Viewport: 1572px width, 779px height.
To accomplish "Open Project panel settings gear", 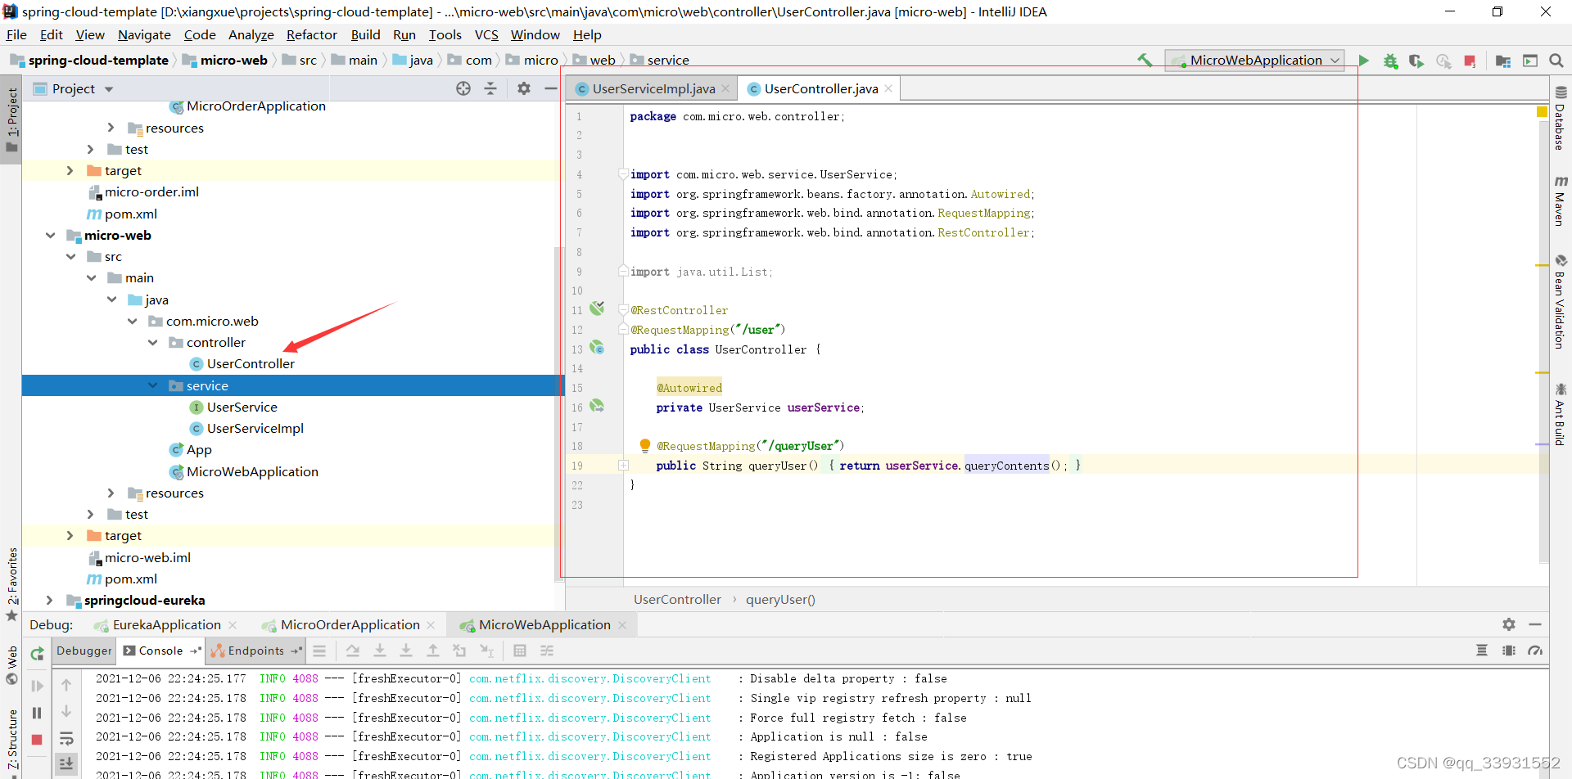I will point(524,88).
